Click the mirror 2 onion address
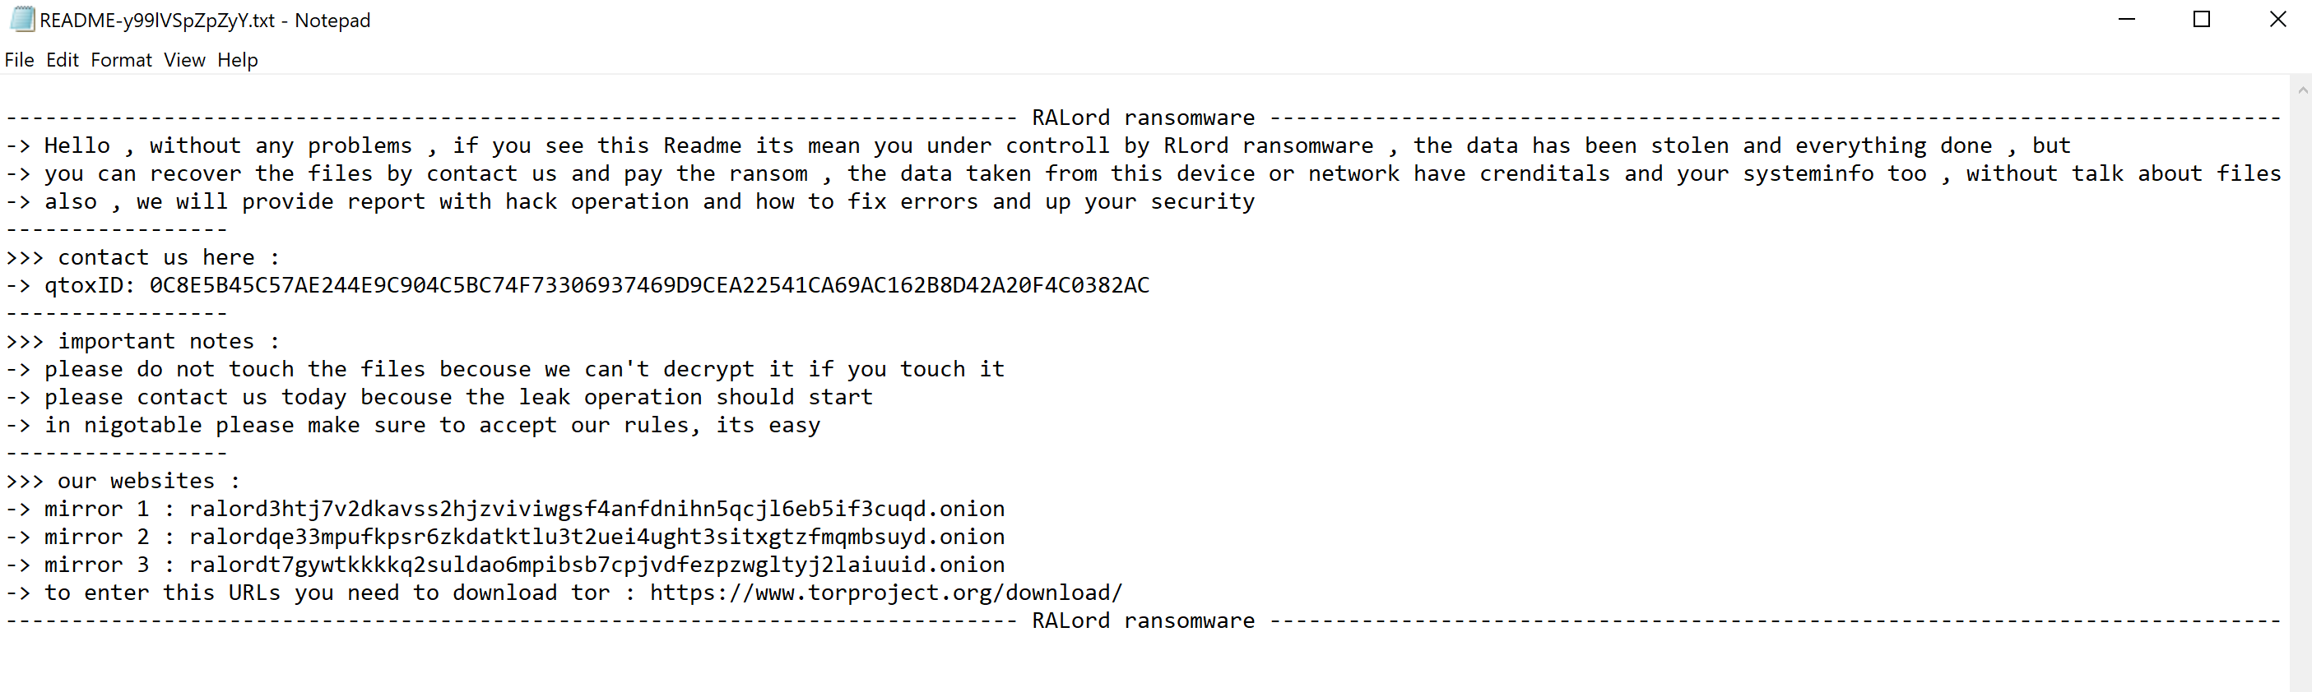The height and width of the screenshot is (692, 2312). click(x=596, y=537)
